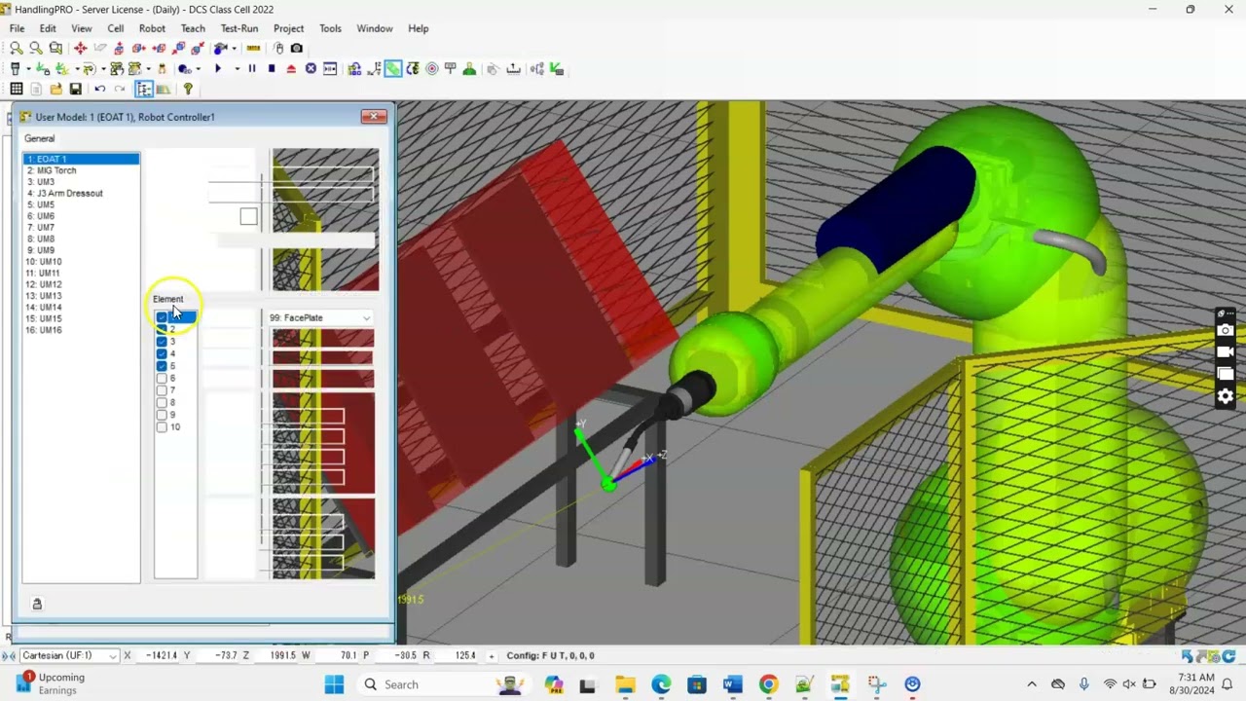Image resolution: width=1246 pixels, height=701 pixels.
Task: Uncheck Element 4 checkbox
Action: pyautogui.click(x=162, y=354)
